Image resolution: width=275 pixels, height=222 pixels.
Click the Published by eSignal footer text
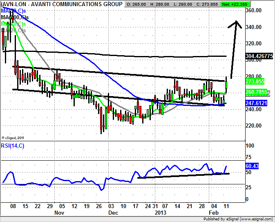pos(238,219)
